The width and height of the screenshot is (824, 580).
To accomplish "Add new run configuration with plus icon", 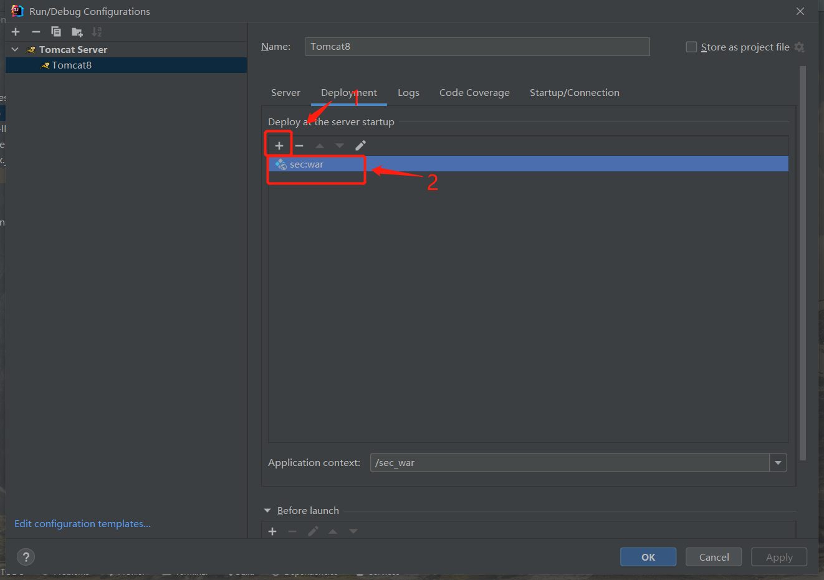I will [16, 32].
